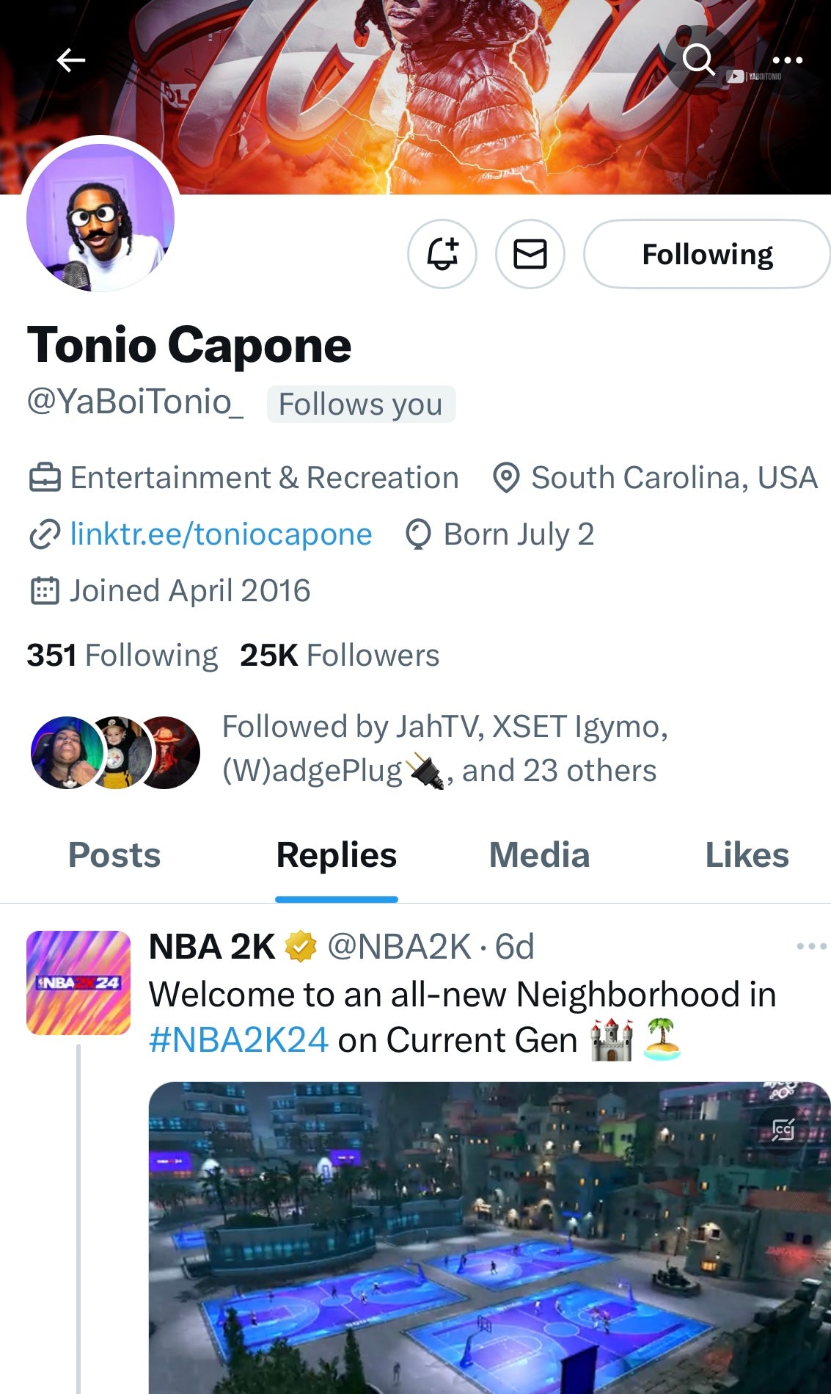Viewport: 831px width, 1394px height.
Task: Switch to the Media tab
Action: pyautogui.click(x=539, y=855)
